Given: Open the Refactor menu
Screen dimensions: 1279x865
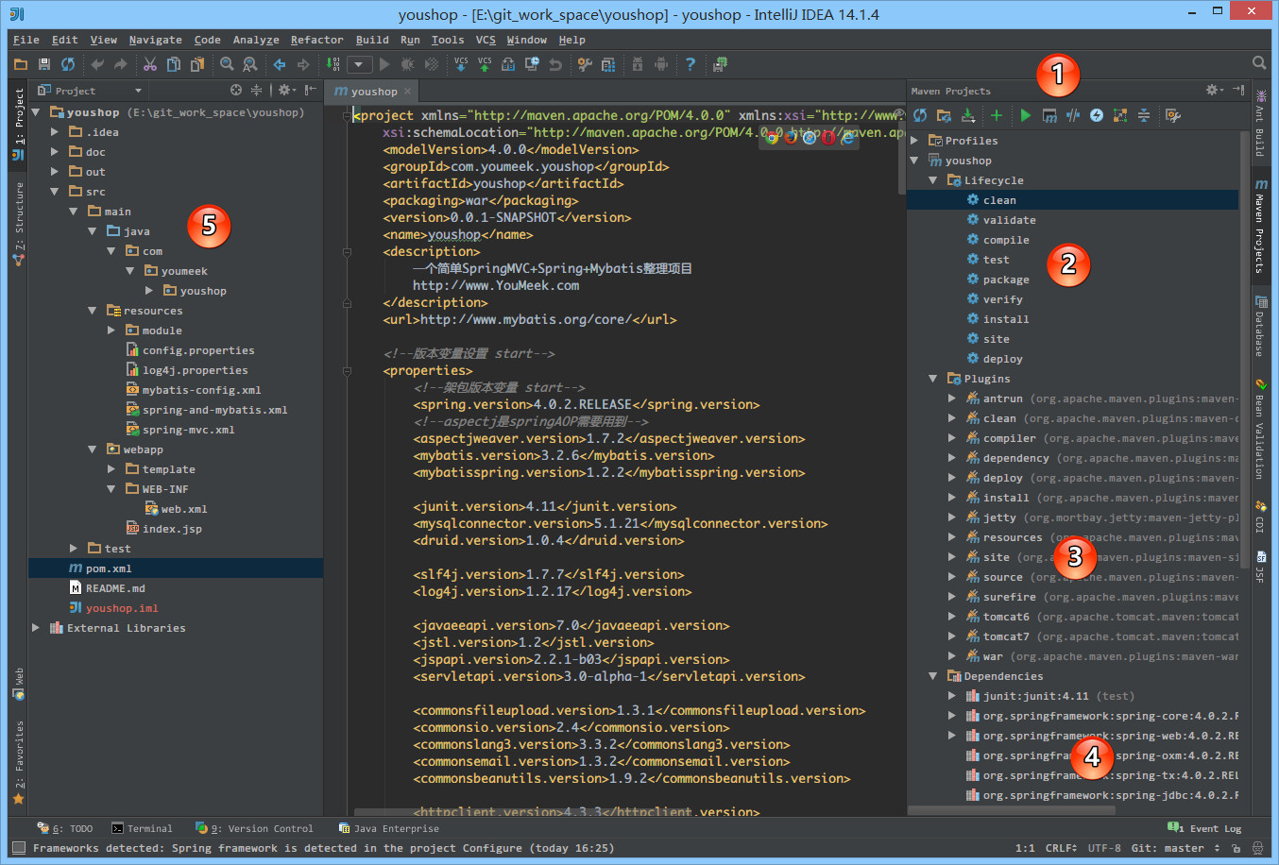Looking at the screenshot, I should tap(316, 40).
